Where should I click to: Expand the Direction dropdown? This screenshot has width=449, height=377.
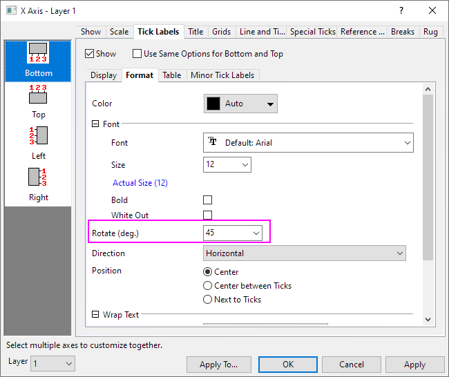click(399, 253)
